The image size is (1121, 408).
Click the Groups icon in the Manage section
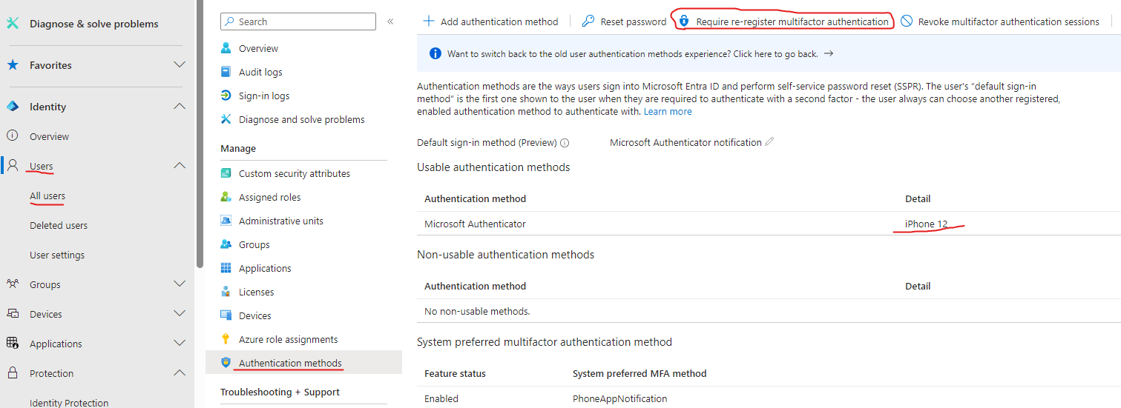click(x=226, y=244)
